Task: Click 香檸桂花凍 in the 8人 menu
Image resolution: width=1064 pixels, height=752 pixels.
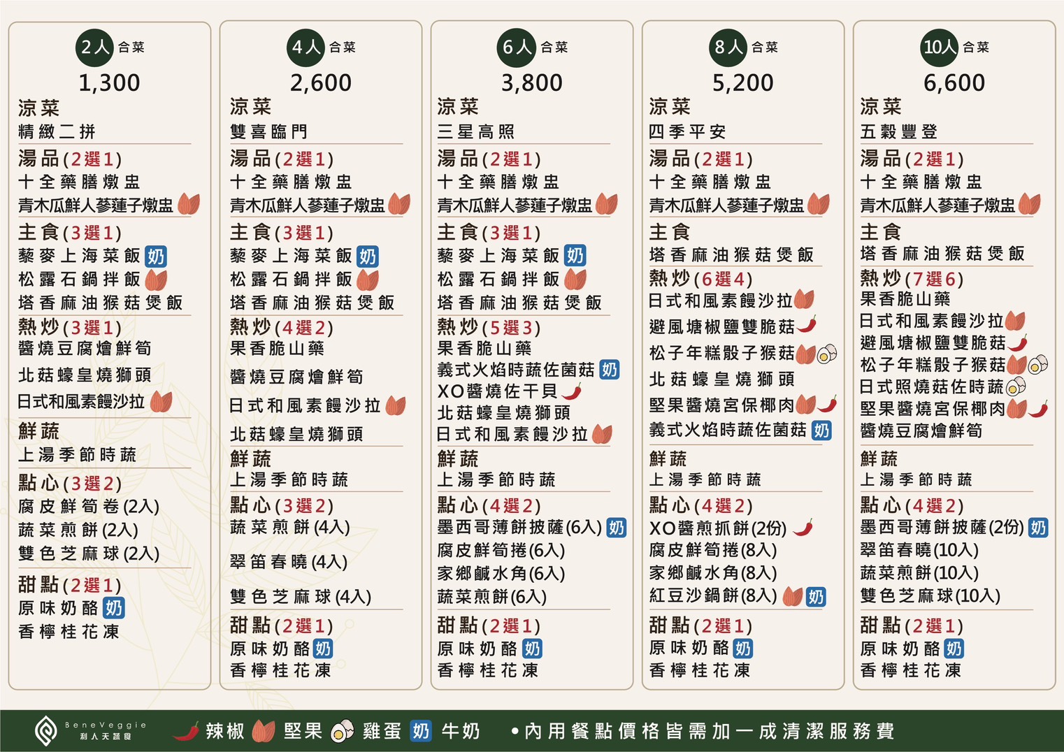Action: [699, 670]
